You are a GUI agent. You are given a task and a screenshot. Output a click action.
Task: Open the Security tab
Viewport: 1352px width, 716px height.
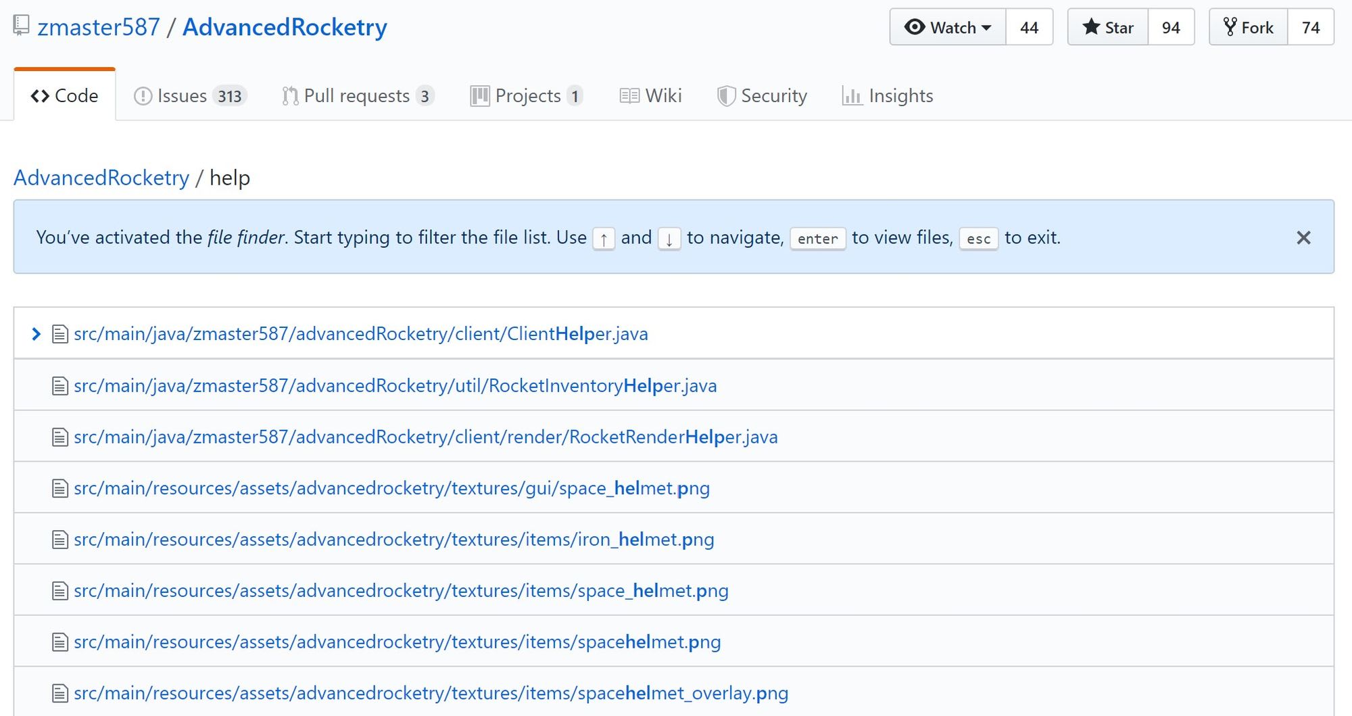(762, 96)
